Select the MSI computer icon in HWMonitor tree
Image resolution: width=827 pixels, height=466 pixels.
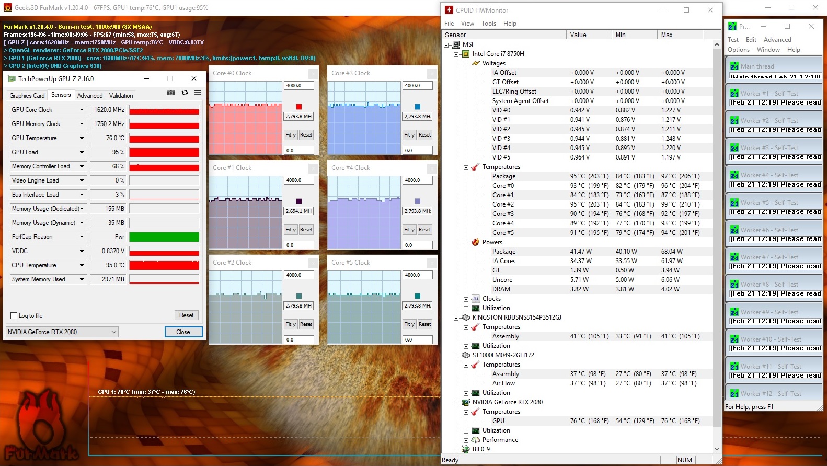pyautogui.click(x=456, y=45)
